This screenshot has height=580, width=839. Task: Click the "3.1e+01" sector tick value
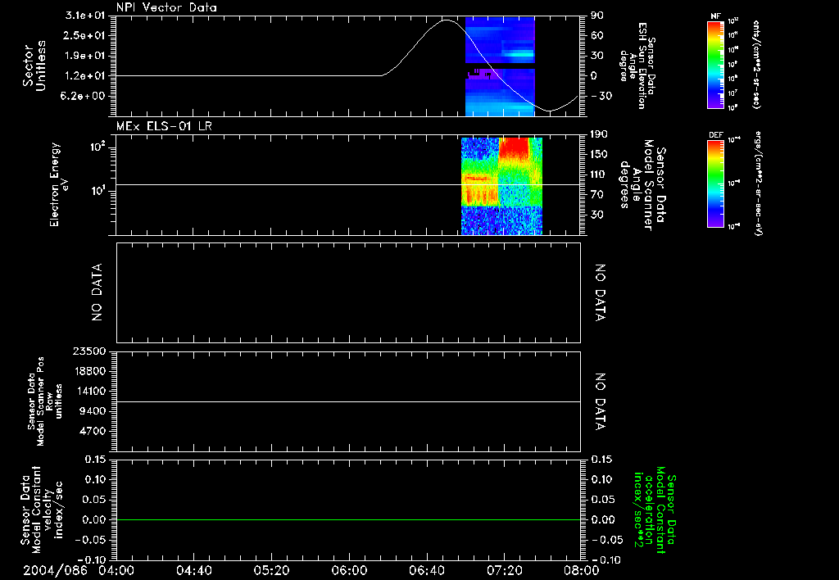tap(85, 16)
